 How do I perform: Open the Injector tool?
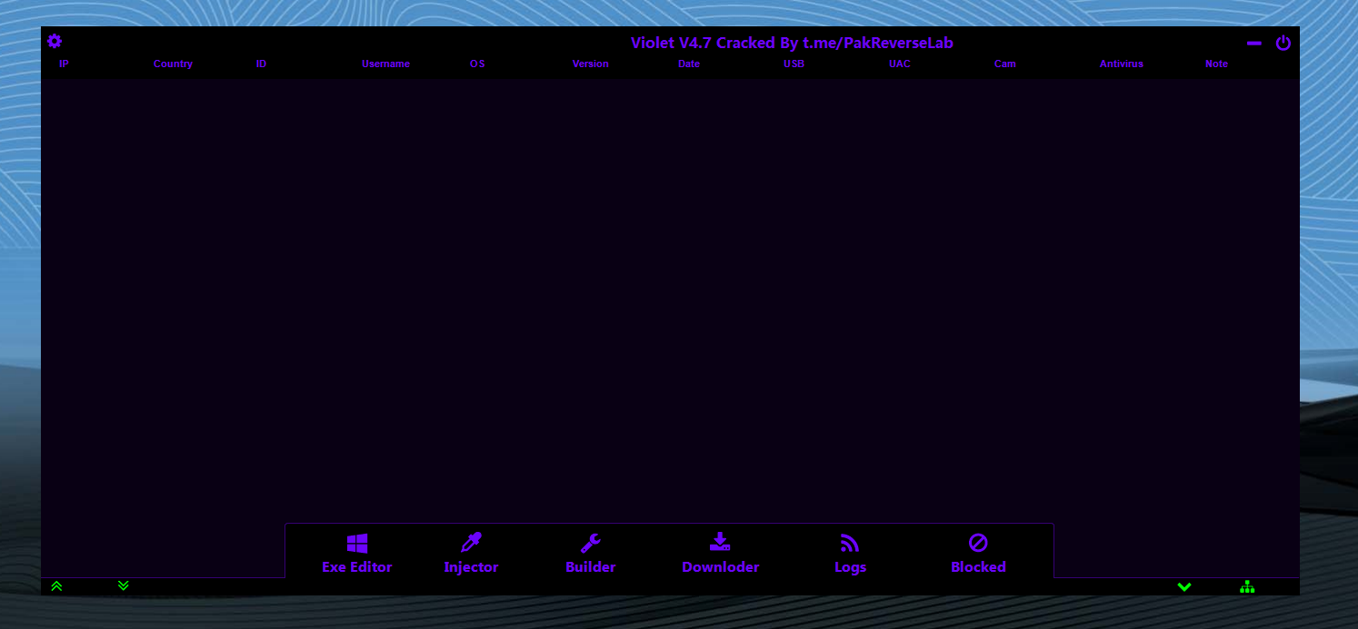pyautogui.click(x=471, y=554)
